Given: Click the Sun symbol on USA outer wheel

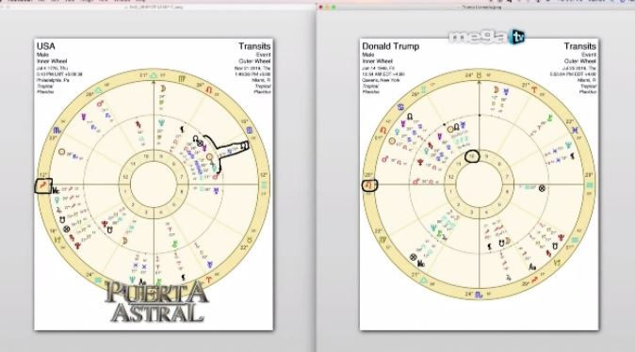Looking at the screenshot, I should [x=61, y=152].
